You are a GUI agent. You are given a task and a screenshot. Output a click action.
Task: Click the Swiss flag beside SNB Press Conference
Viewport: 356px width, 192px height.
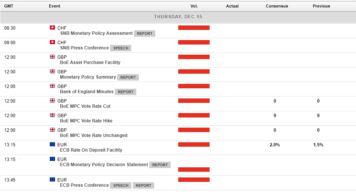[x=52, y=42]
